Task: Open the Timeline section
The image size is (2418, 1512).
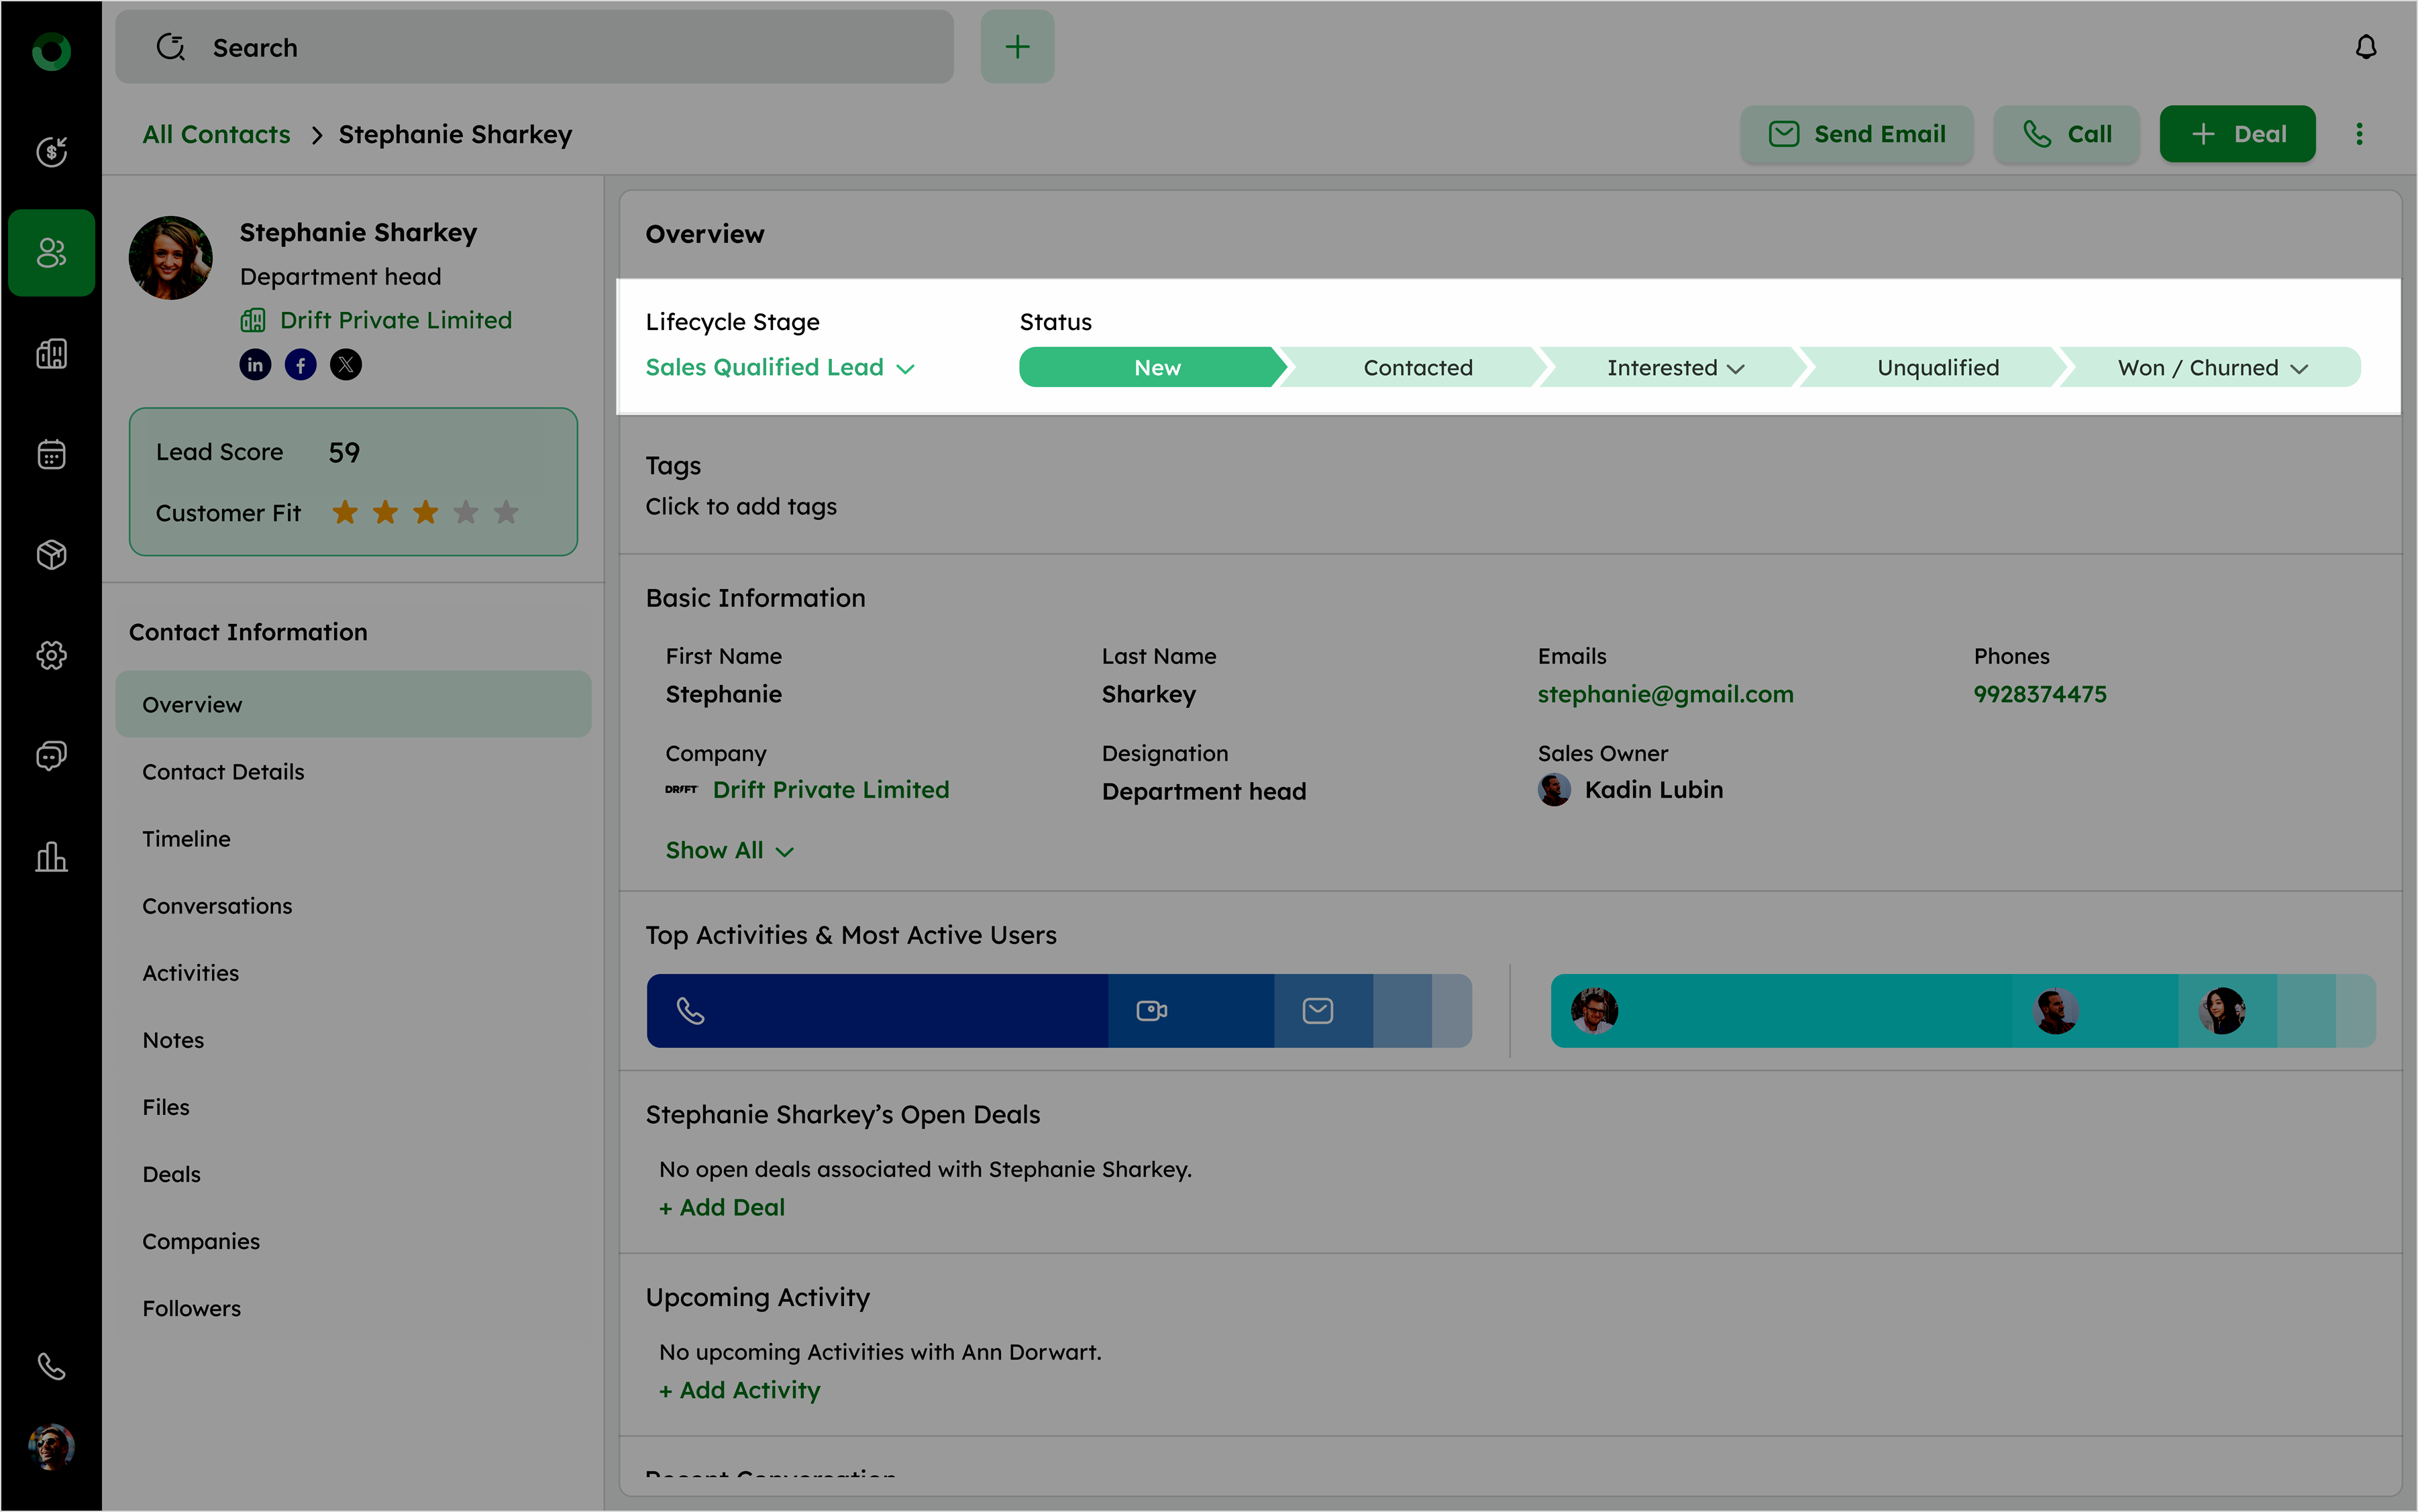Action: (186, 839)
